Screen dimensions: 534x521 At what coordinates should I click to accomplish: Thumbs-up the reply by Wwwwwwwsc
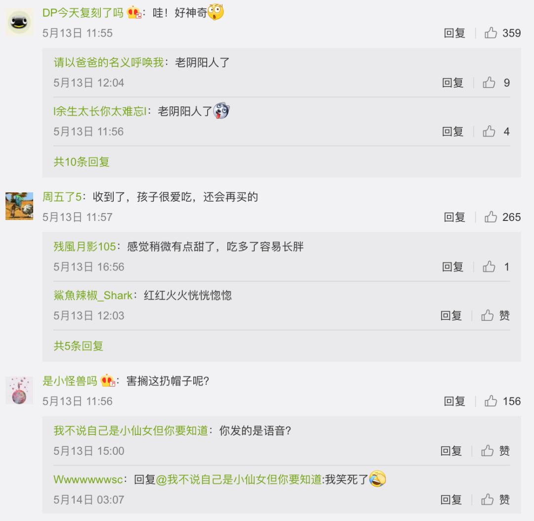[x=488, y=500]
